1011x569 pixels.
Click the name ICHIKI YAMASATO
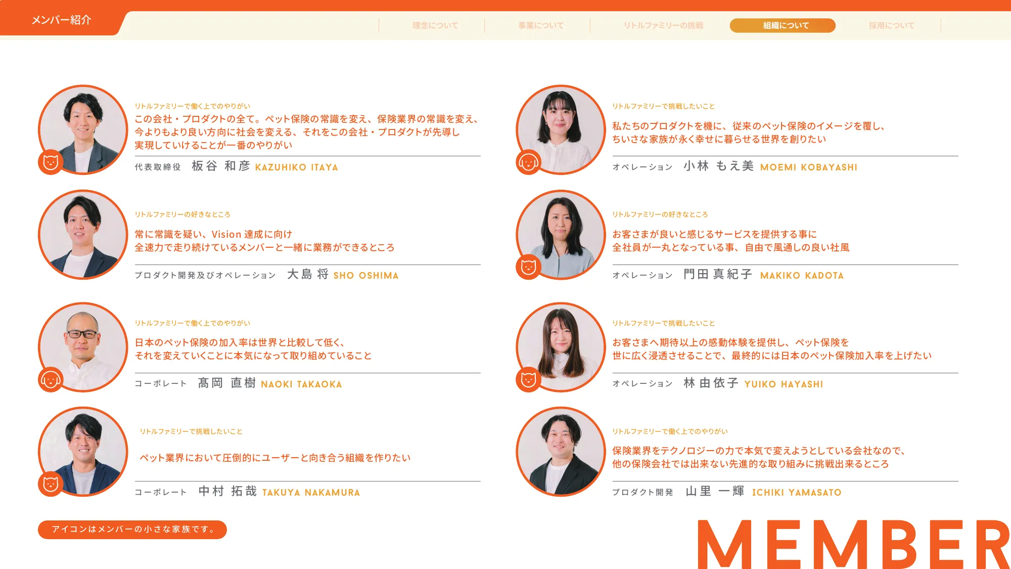[x=797, y=493]
